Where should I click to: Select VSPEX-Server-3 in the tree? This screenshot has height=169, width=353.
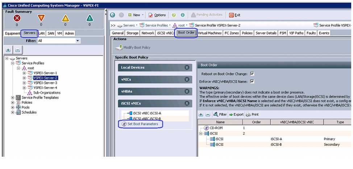45,83
